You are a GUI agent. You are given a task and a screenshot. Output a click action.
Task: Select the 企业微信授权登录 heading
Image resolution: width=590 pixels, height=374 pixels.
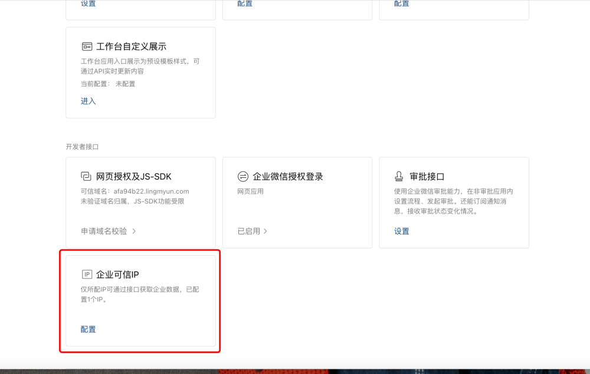[288, 177]
